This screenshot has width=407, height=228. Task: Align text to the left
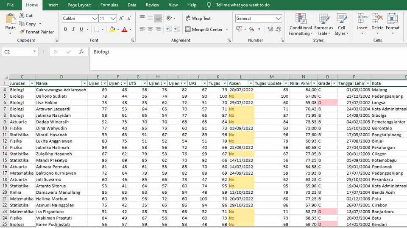coord(142,29)
